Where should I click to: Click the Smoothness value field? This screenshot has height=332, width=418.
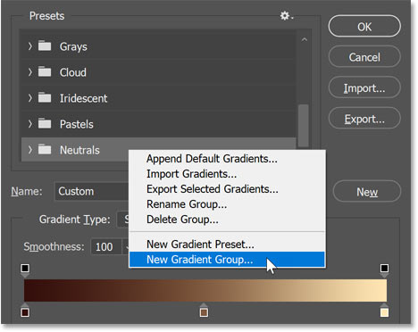tap(106, 246)
